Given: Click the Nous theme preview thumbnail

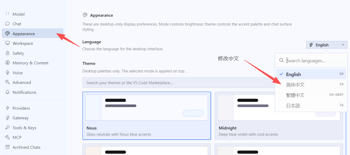Looking at the screenshot, I should coord(147,107).
